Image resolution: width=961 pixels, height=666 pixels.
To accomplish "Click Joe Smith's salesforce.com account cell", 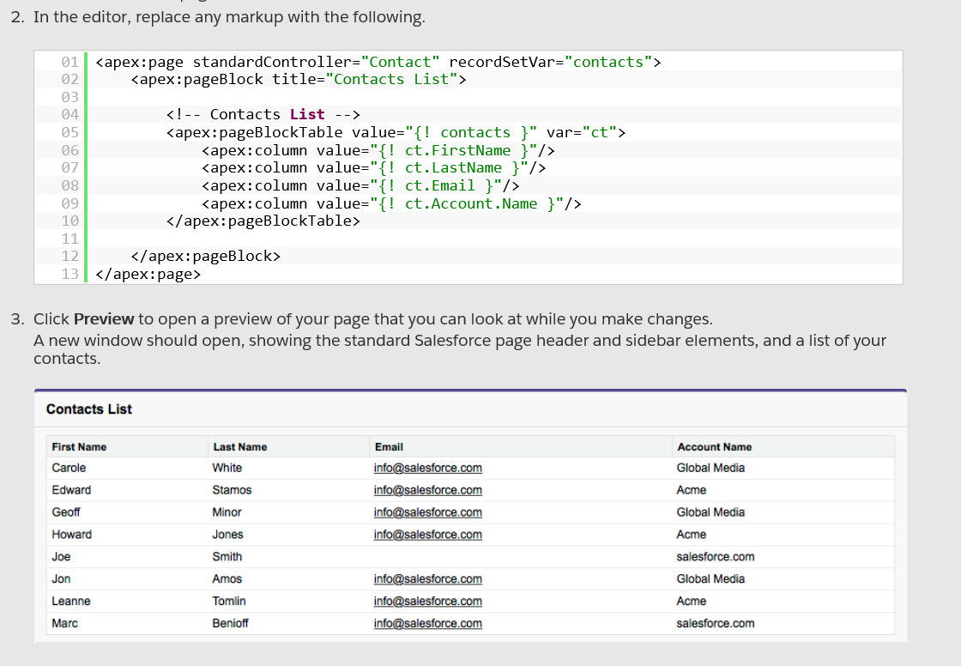I will tap(716, 557).
